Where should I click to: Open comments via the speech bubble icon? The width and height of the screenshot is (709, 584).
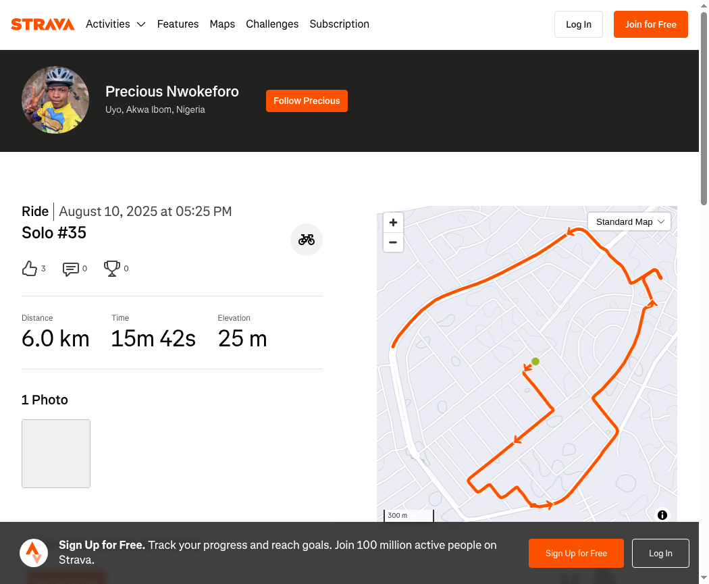tap(70, 269)
